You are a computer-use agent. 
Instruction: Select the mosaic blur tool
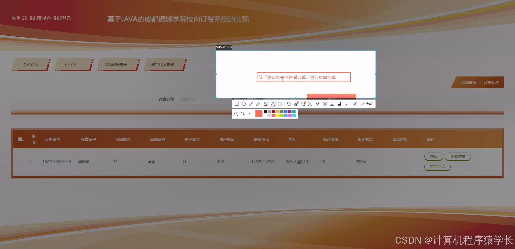pos(266,104)
